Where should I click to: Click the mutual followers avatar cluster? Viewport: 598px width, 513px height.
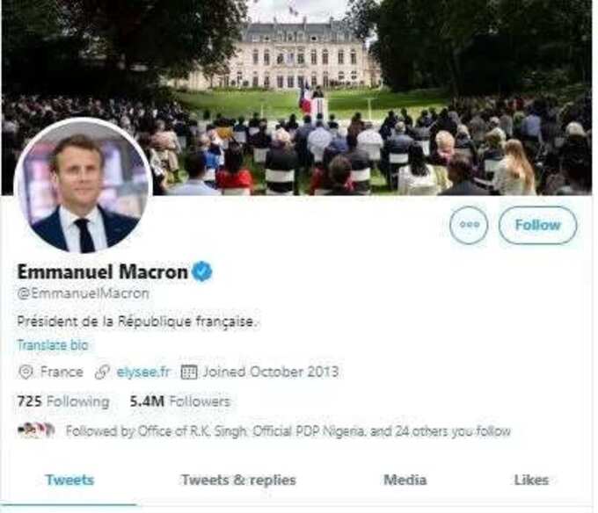(36, 430)
